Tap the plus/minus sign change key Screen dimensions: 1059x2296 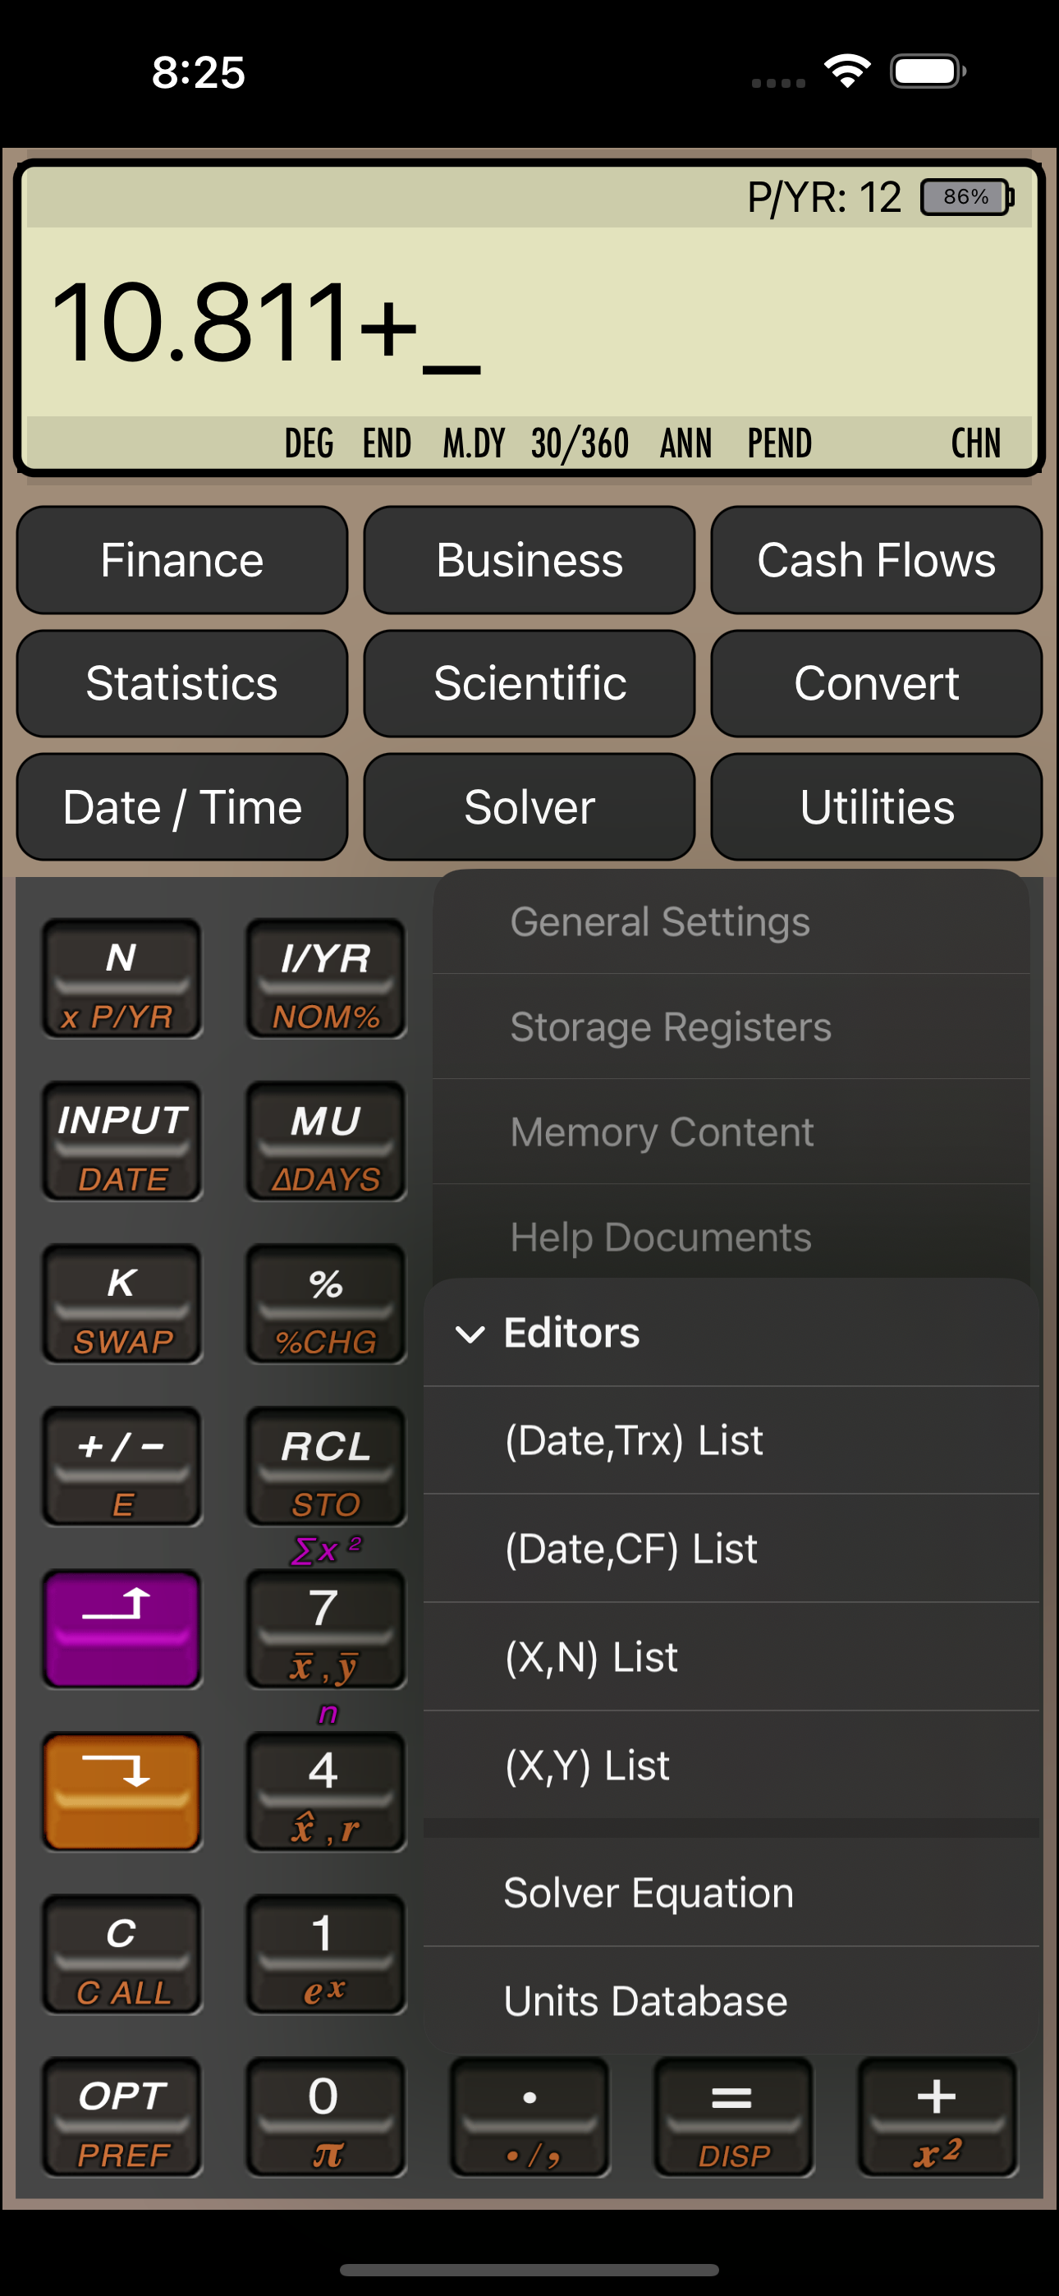122,1466
